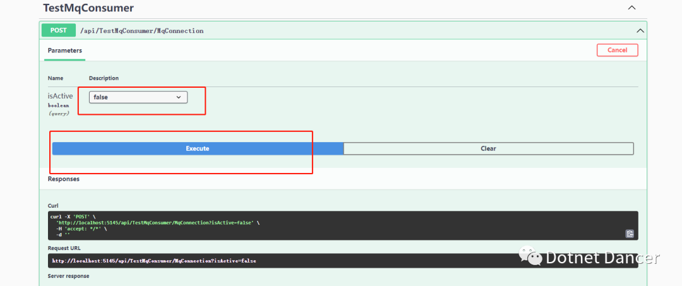Image resolution: width=682 pixels, height=286 pixels.
Task: Click the Name column header
Action: [55, 78]
